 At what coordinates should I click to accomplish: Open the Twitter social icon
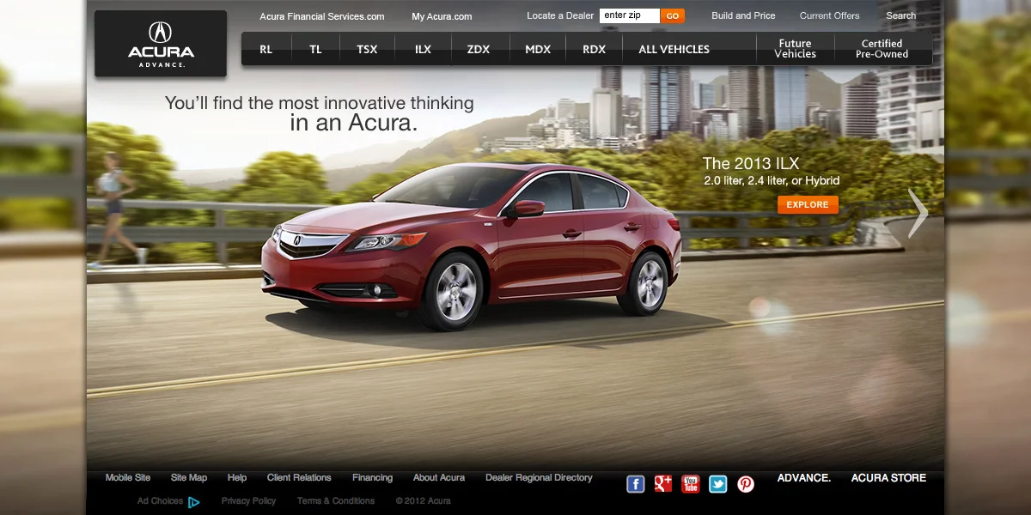[x=718, y=484]
